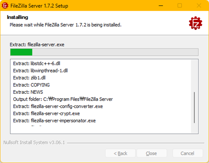
Task: Cancel the installation
Action: 188,153
